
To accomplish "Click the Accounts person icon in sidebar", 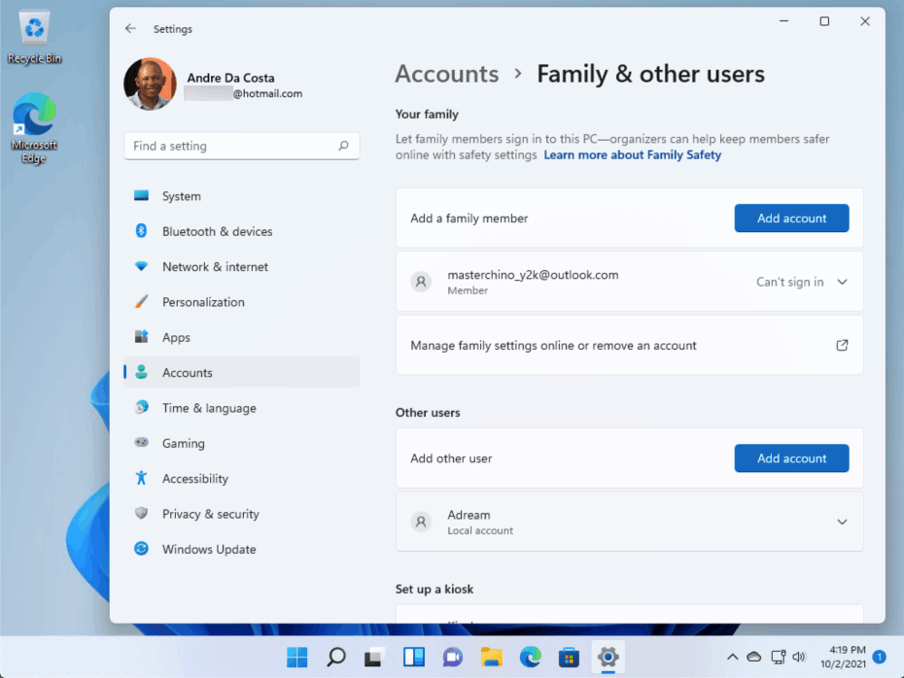I will coord(141,372).
